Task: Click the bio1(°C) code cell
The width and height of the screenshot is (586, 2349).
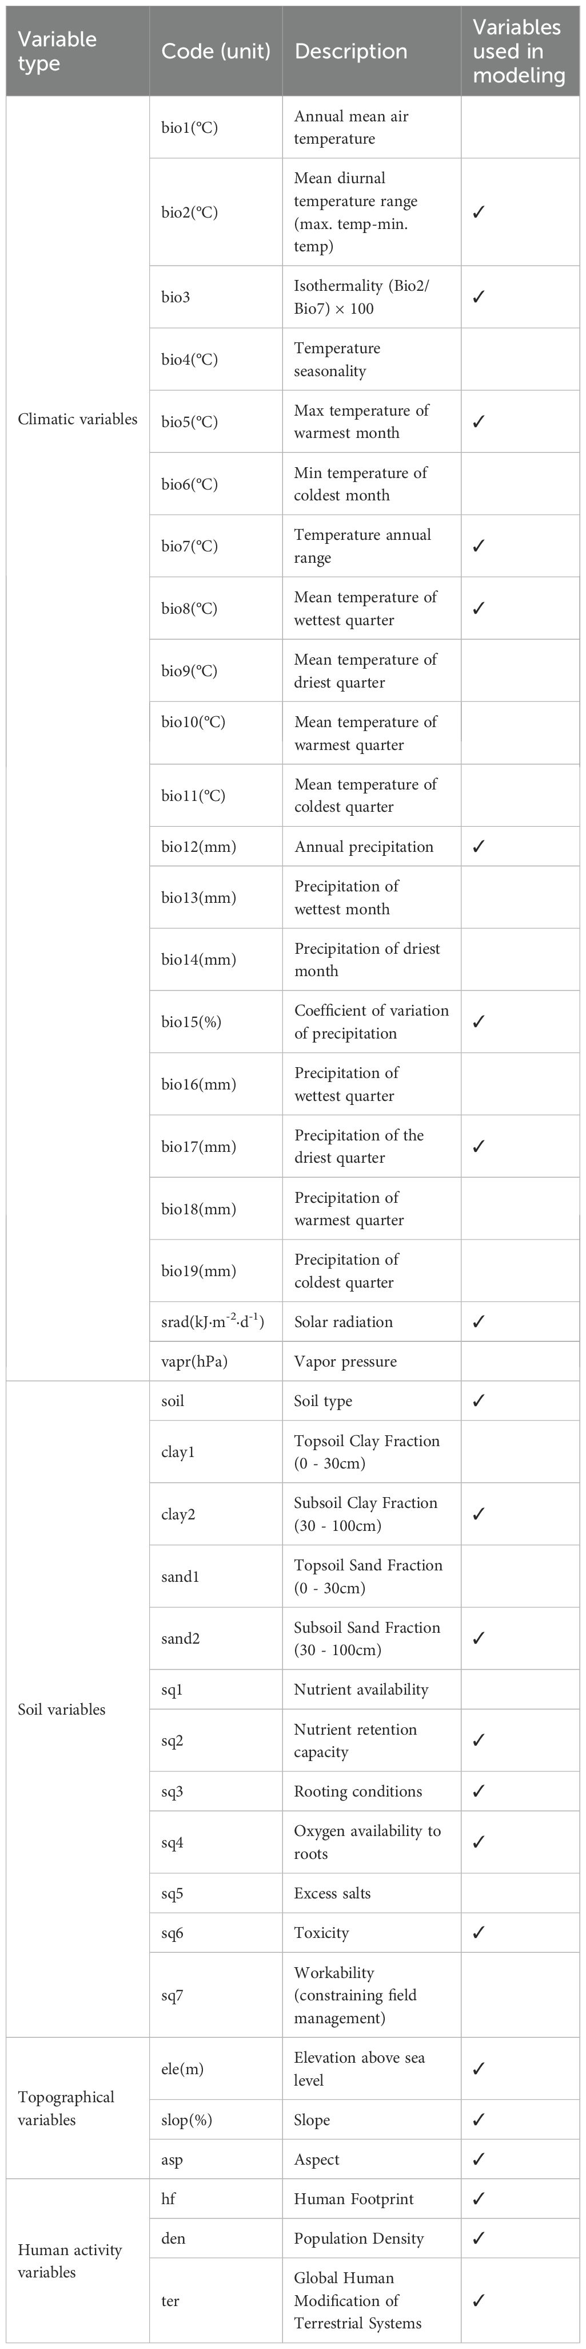Action: point(189,128)
